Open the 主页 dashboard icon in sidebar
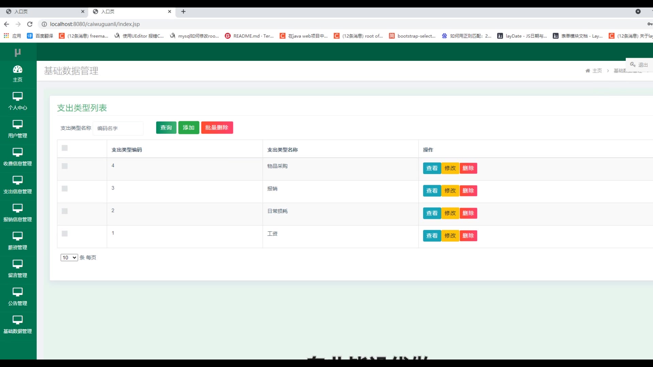 (x=18, y=70)
